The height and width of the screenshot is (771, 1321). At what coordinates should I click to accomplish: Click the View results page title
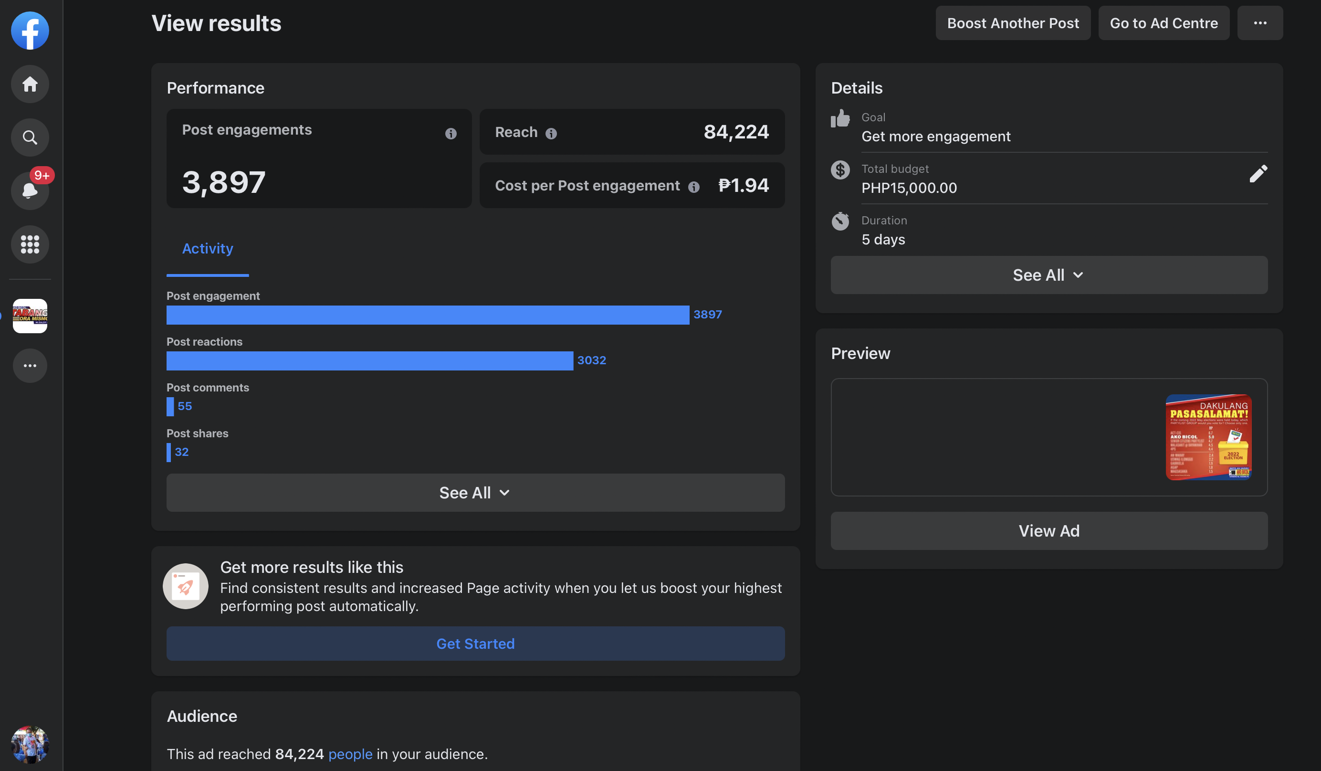tap(216, 23)
